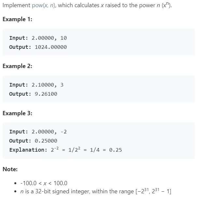Click the Input 2.00000, -2 line
Screen dimensions: 198x206
(38, 132)
